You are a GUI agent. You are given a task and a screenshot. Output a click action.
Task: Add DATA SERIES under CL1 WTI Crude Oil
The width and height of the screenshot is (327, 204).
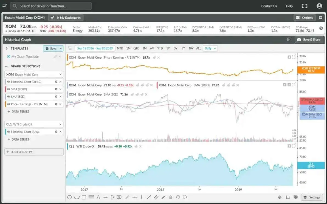tap(18, 139)
